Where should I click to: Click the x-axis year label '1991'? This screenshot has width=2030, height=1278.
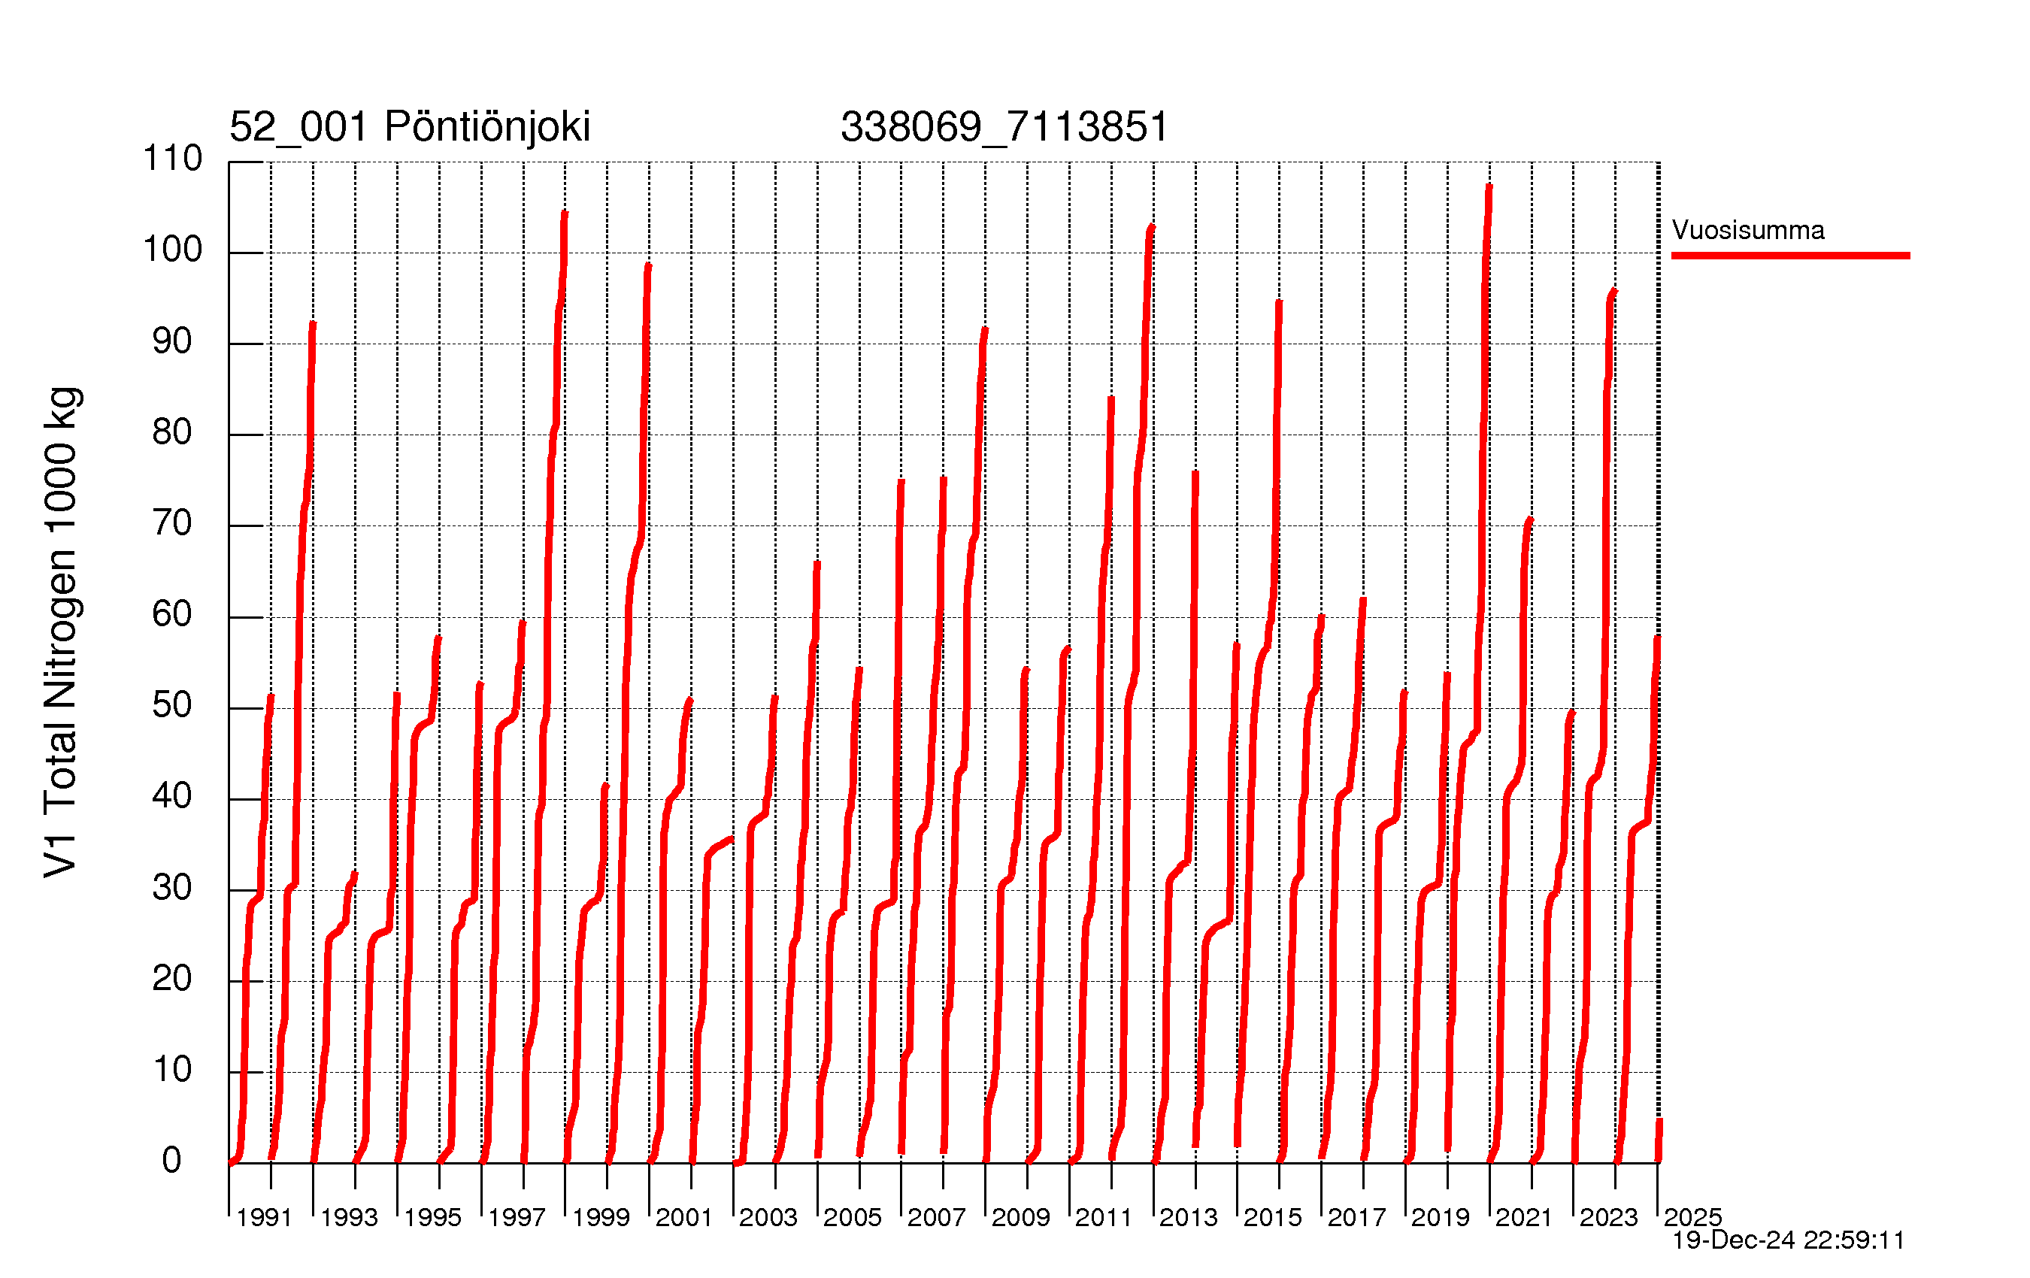pos(264,1217)
